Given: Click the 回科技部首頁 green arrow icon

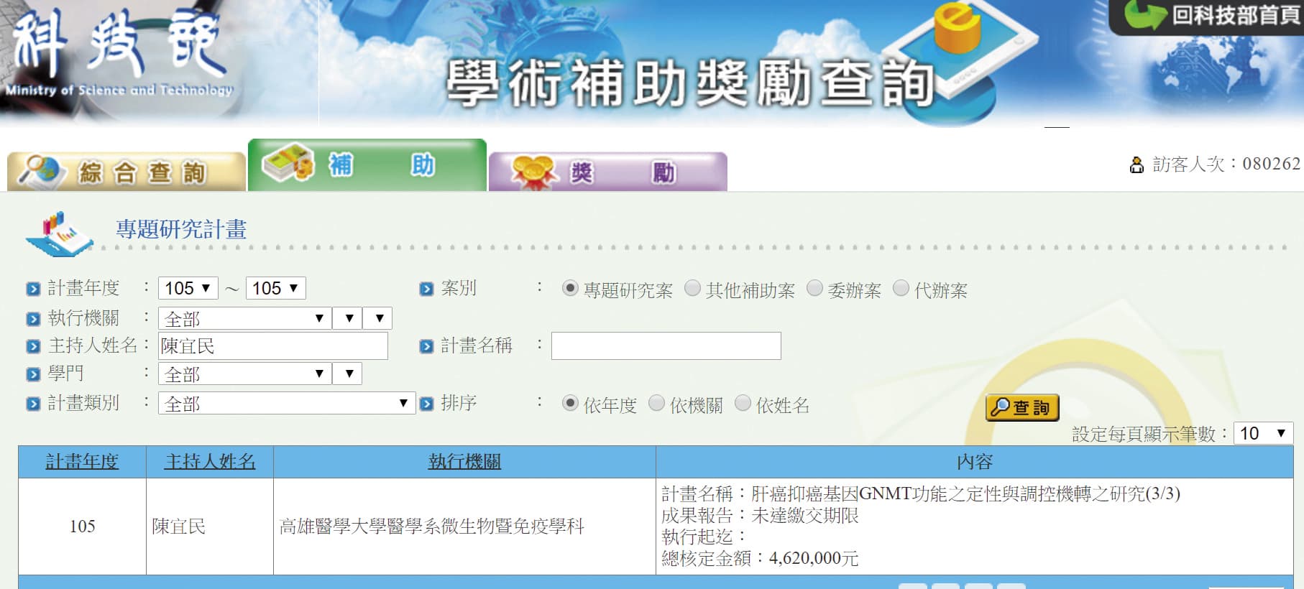Looking at the screenshot, I should pos(1145,15).
